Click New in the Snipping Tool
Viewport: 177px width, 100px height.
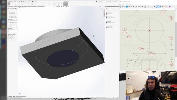[x=122, y=7]
